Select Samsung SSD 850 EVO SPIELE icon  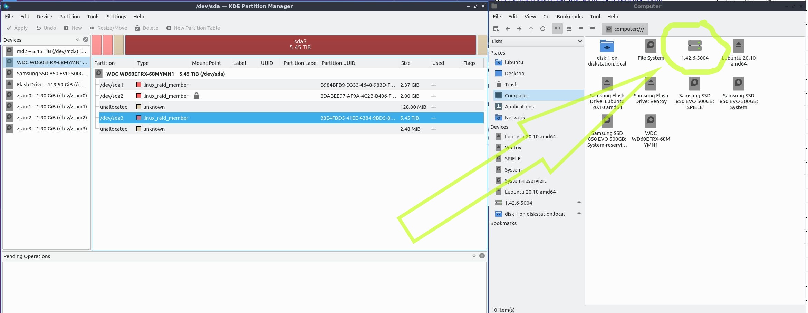point(695,93)
